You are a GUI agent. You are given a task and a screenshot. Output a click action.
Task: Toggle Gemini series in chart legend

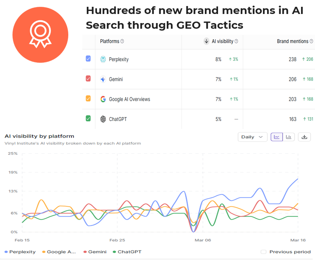point(94,252)
